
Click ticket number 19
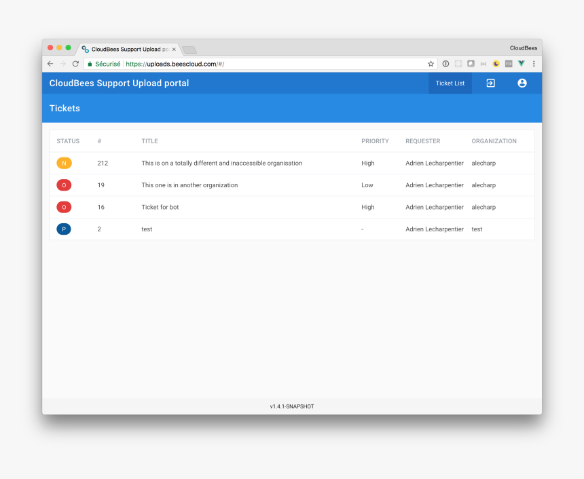(x=101, y=185)
